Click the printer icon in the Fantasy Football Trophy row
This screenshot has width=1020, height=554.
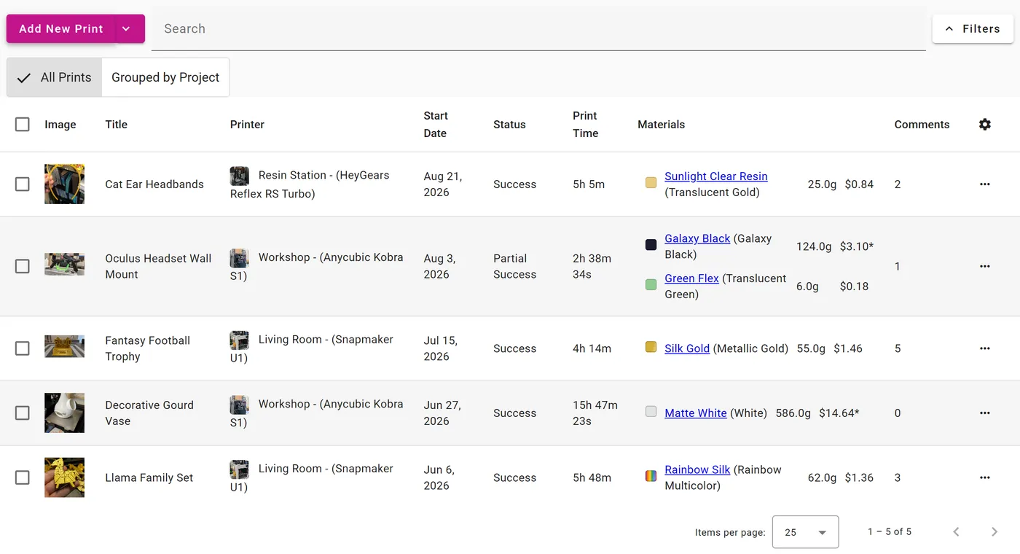pos(240,340)
